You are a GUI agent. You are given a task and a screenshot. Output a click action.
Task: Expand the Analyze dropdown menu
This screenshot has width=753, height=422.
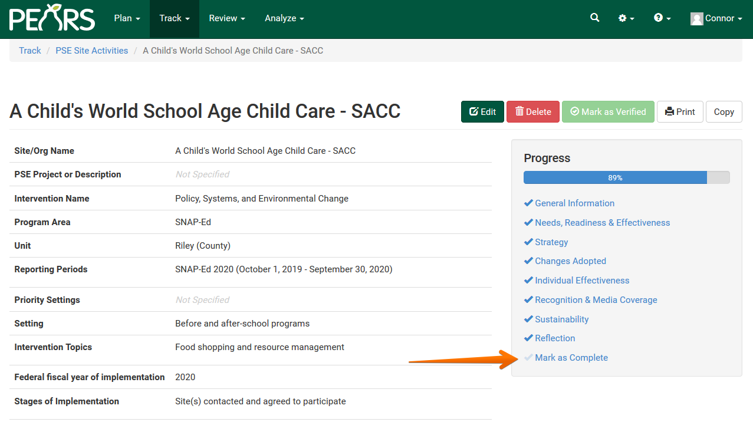pos(284,18)
